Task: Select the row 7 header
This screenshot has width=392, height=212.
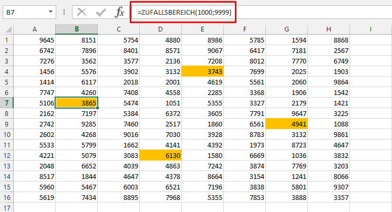Action: tap(6, 103)
